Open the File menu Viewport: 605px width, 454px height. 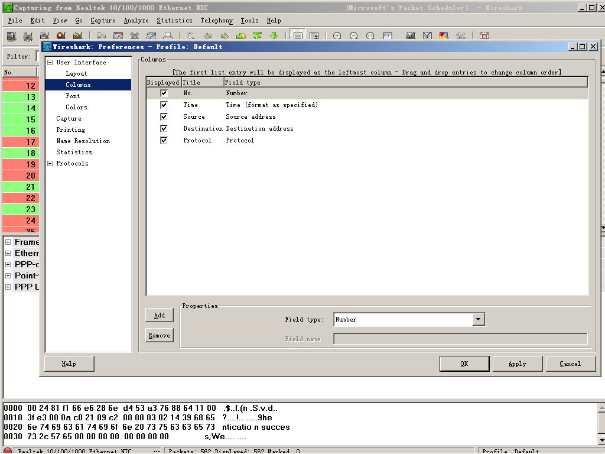click(15, 21)
